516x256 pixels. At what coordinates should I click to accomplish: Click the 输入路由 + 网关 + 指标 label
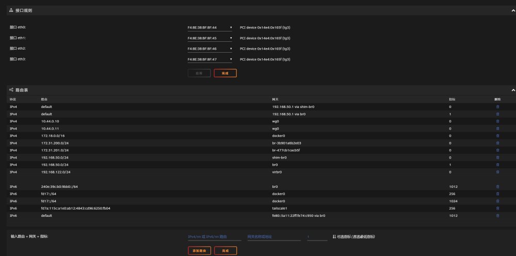pyautogui.click(x=29, y=236)
